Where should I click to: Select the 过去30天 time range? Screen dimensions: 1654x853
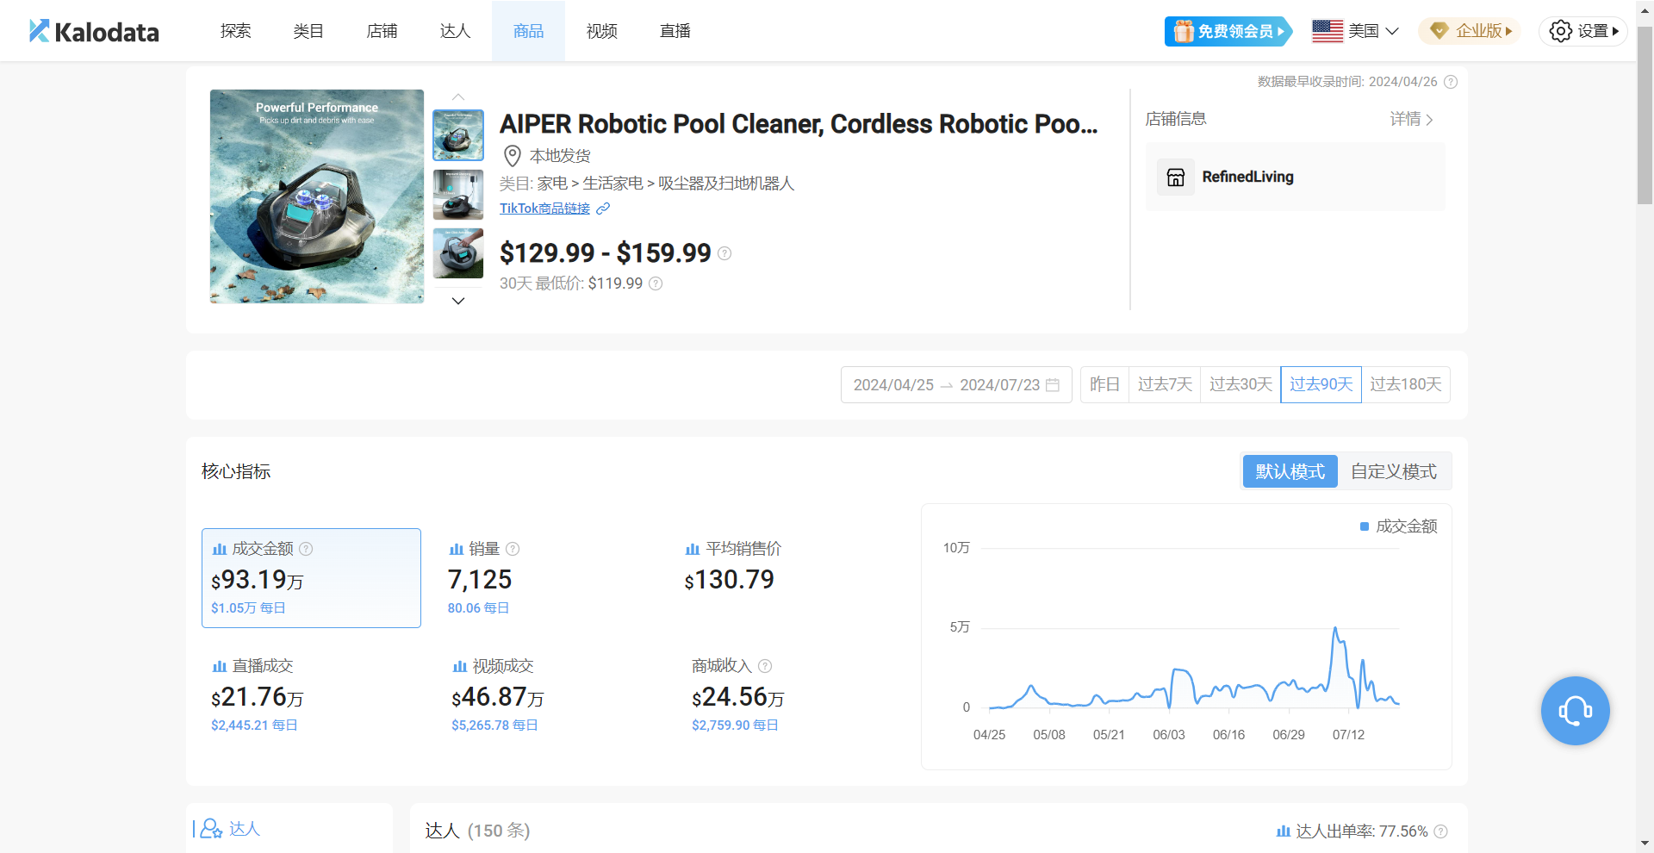pos(1240,384)
